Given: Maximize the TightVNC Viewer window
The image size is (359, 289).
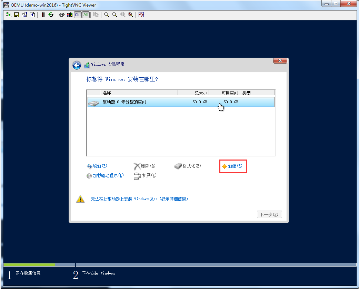Looking at the screenshot, I should pos(336,3).
